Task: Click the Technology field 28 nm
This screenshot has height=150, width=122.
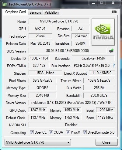Action: click(x=40, y=36)
